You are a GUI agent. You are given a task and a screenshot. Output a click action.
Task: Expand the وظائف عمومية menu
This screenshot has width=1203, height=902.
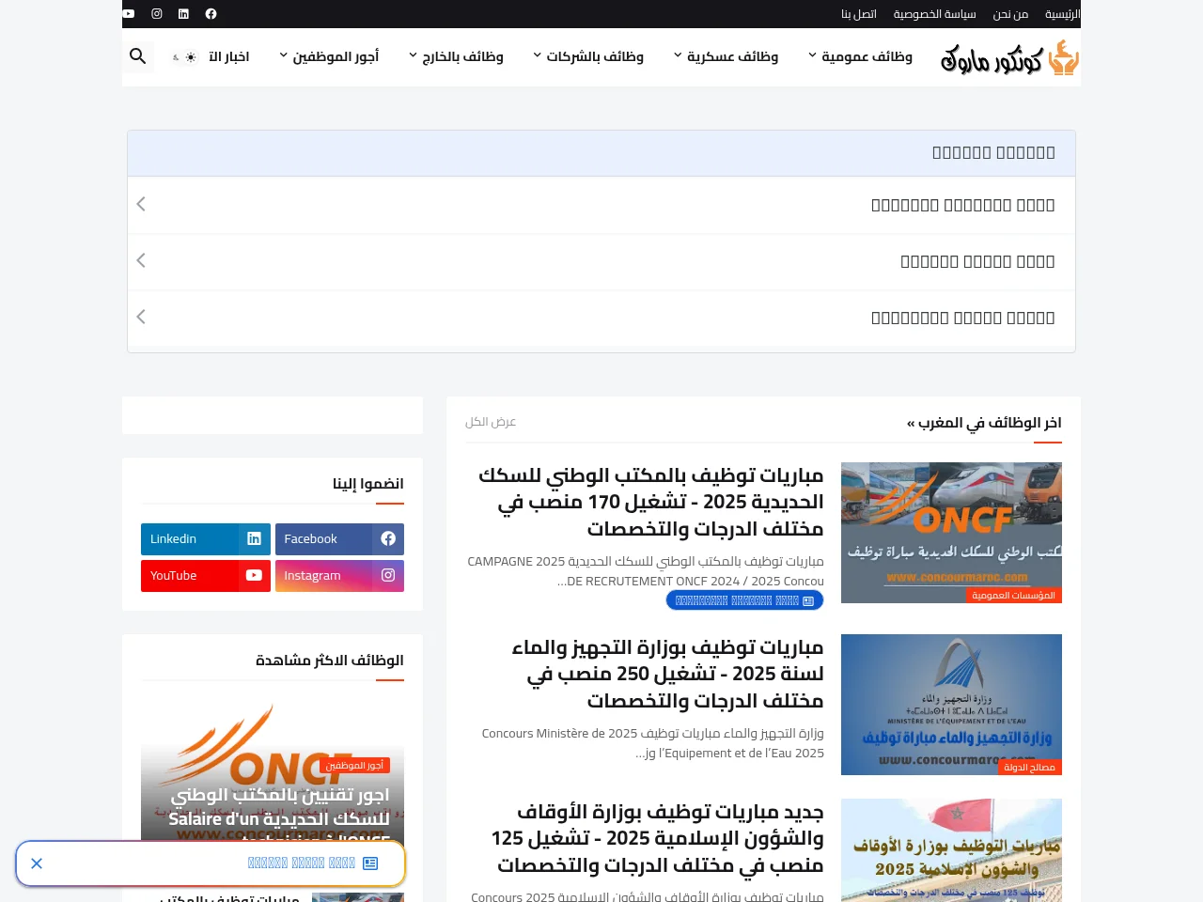860,56
